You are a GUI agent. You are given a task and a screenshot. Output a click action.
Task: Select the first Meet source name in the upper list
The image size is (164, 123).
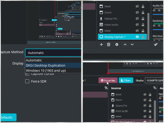tap(108, 7)
